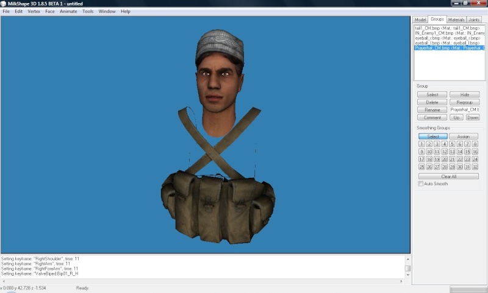
Task: Toggle smoothing group 20
Action: (x=445, y=159)
